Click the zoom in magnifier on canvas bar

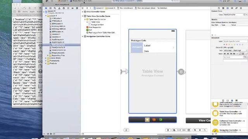(205, 130)
